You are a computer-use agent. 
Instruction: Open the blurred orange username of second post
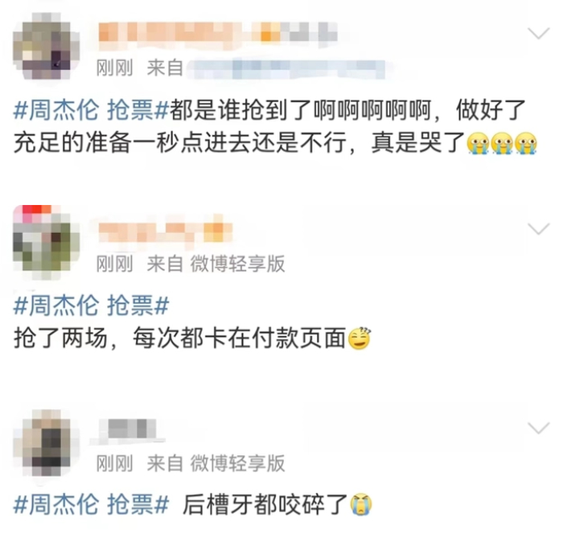coord(165,232)
